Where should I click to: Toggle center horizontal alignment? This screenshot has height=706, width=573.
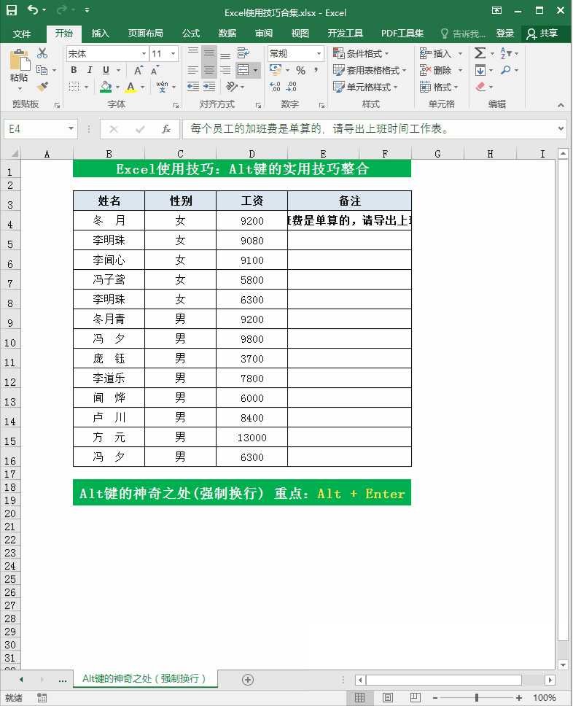pyautogui.click(x=208, y=70)
